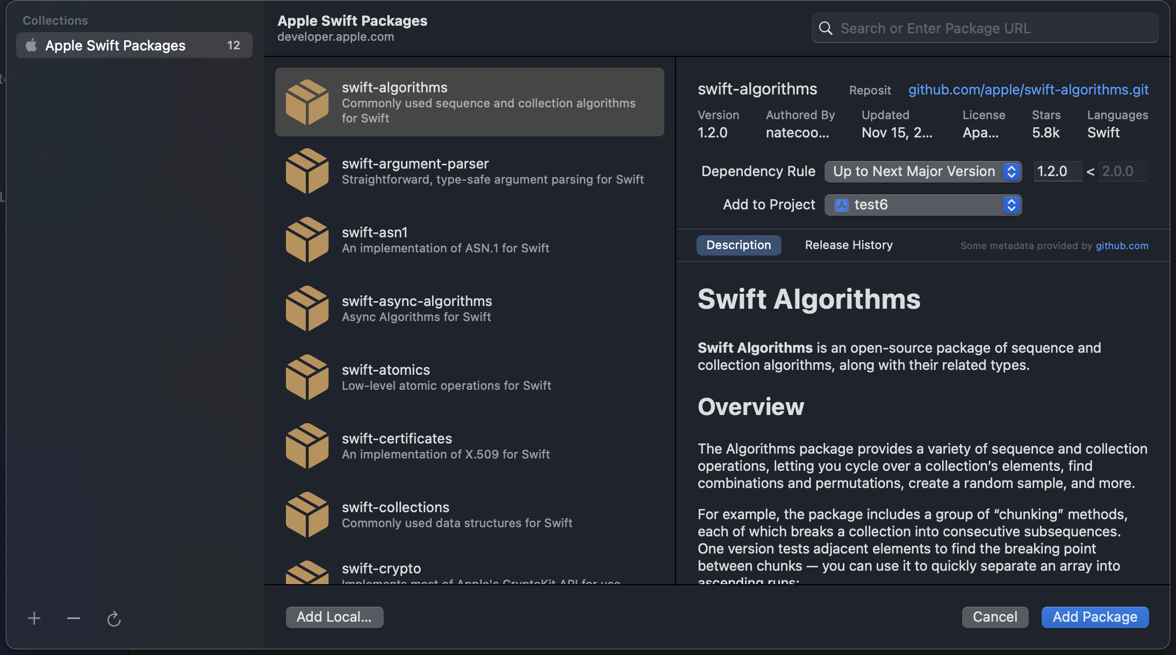Image resolution: width=1176 pixels, height=655 pixels.
Task: Click the Cancel button
Action: (994, 617)
